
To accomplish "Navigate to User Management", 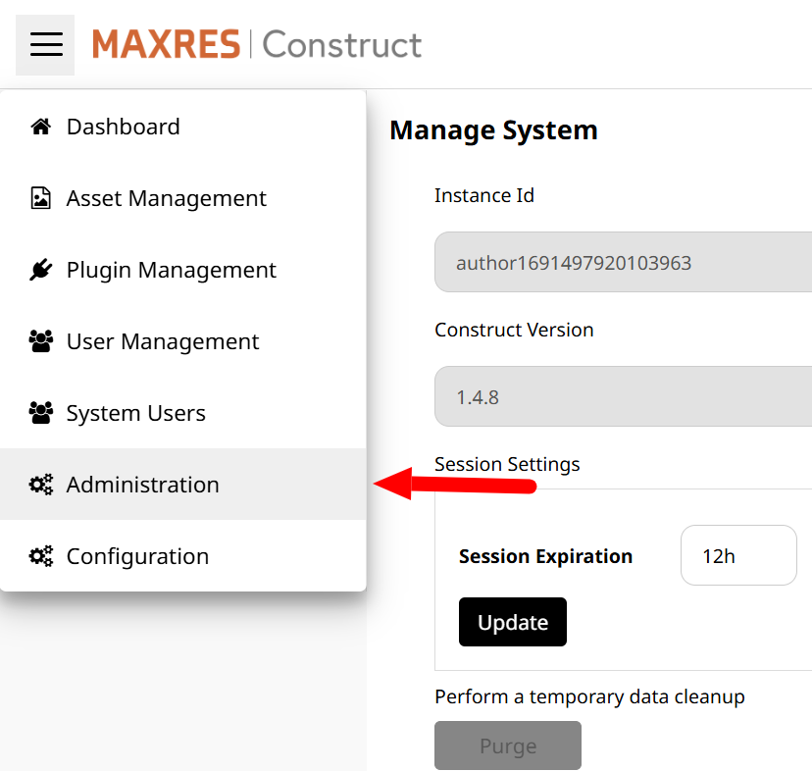I will click(162, 340).
